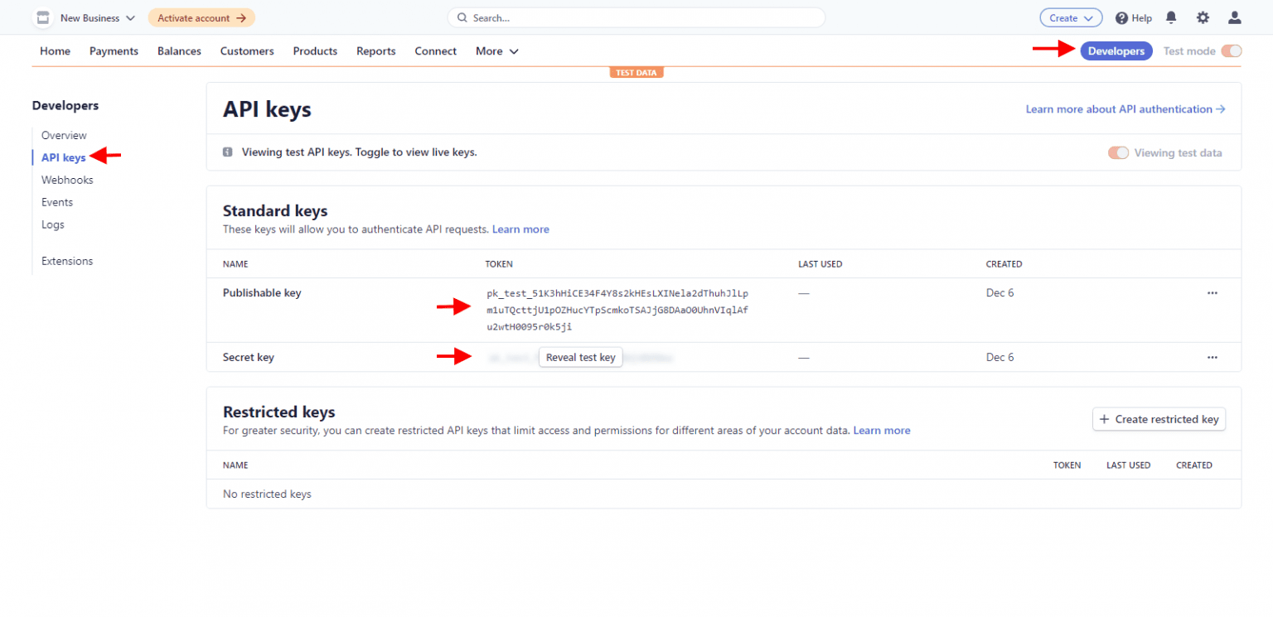Open the Publishable key more options menu
The image size is (1273, 617).
click(x=1212, y=293)
